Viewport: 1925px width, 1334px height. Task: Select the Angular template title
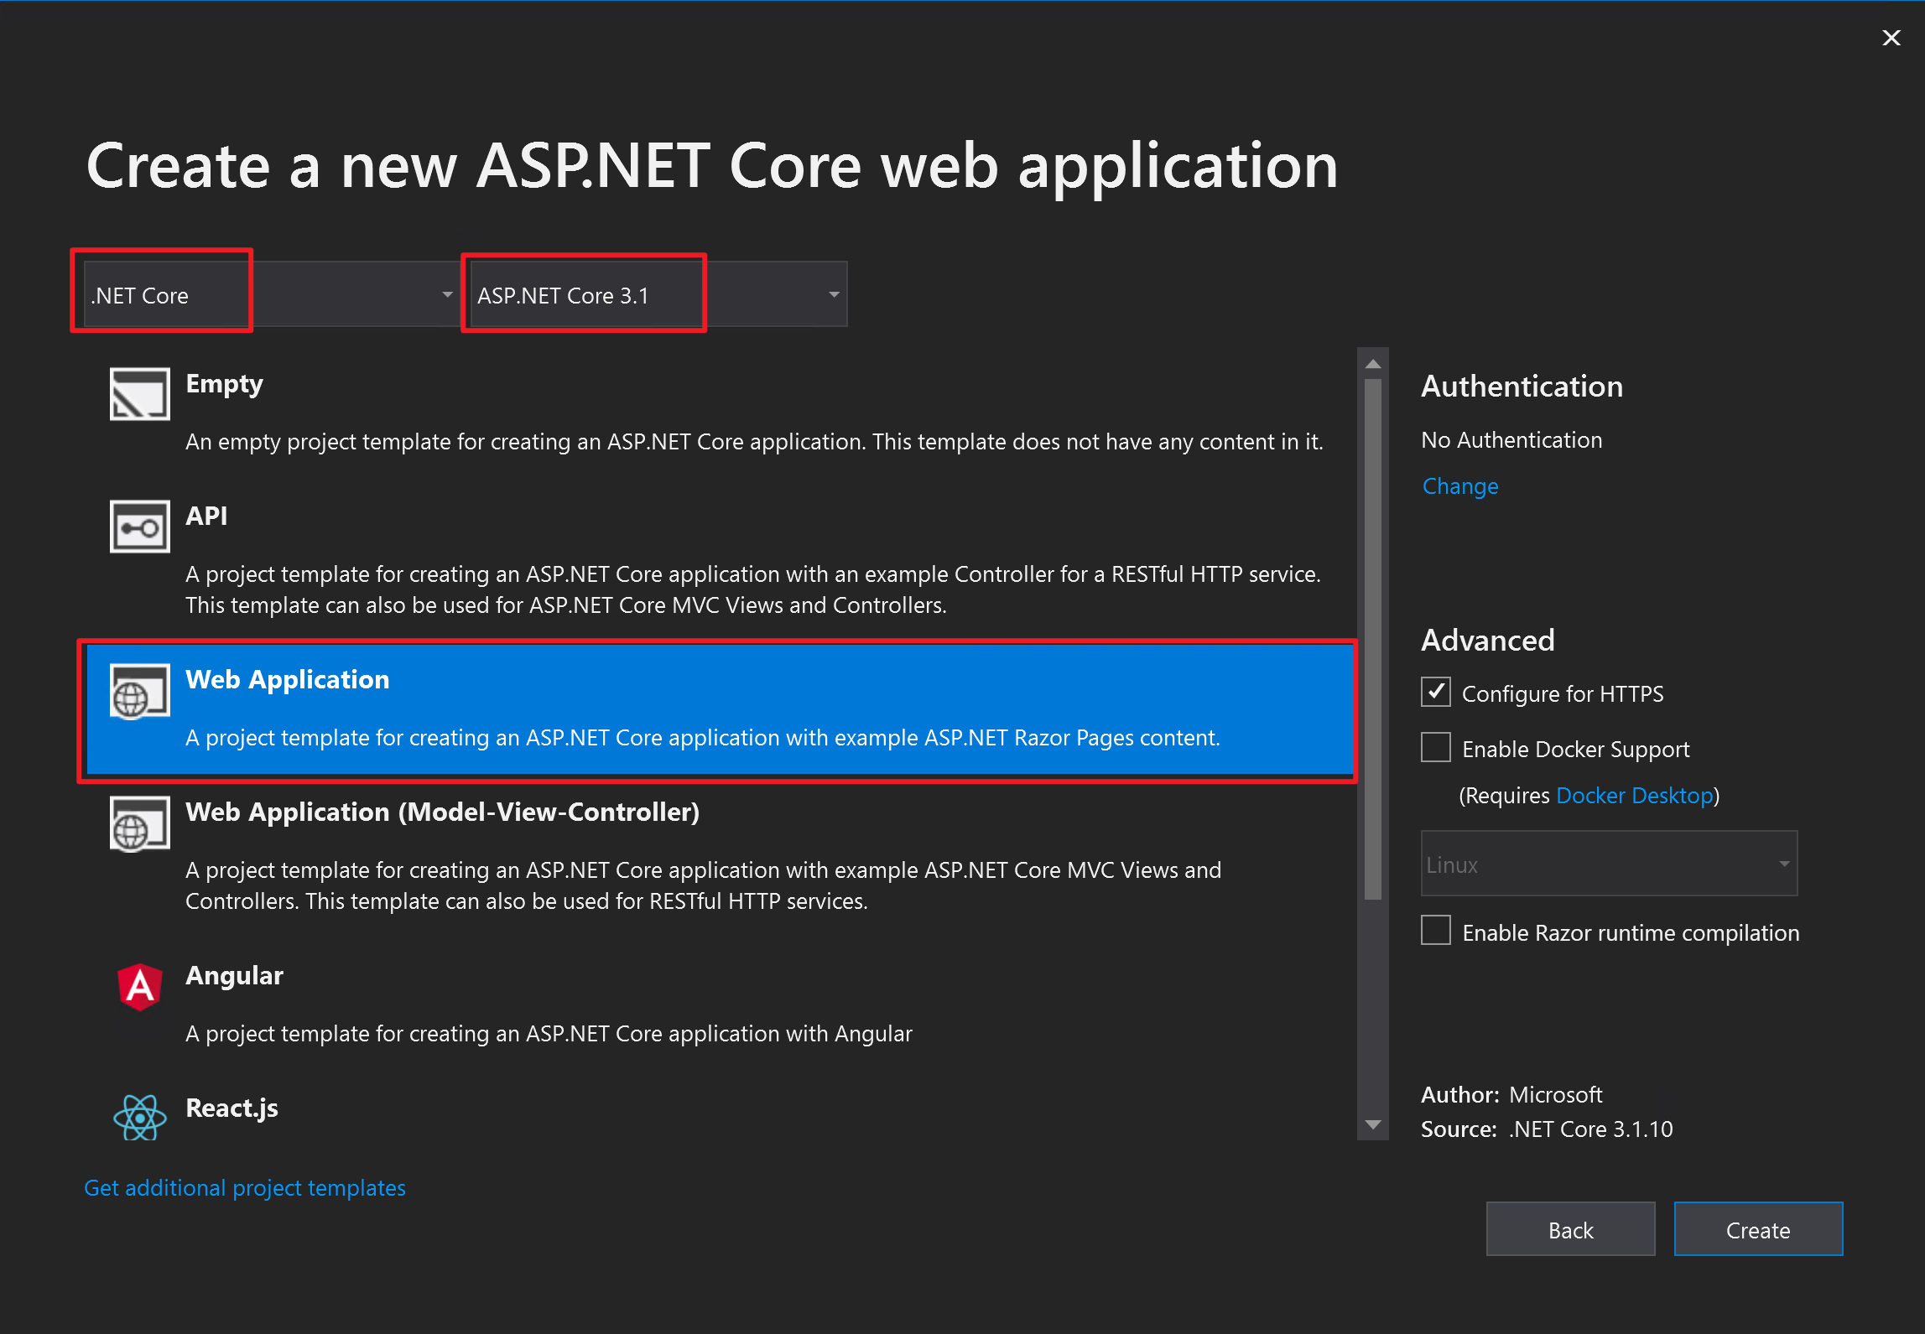tap(234, 975)
